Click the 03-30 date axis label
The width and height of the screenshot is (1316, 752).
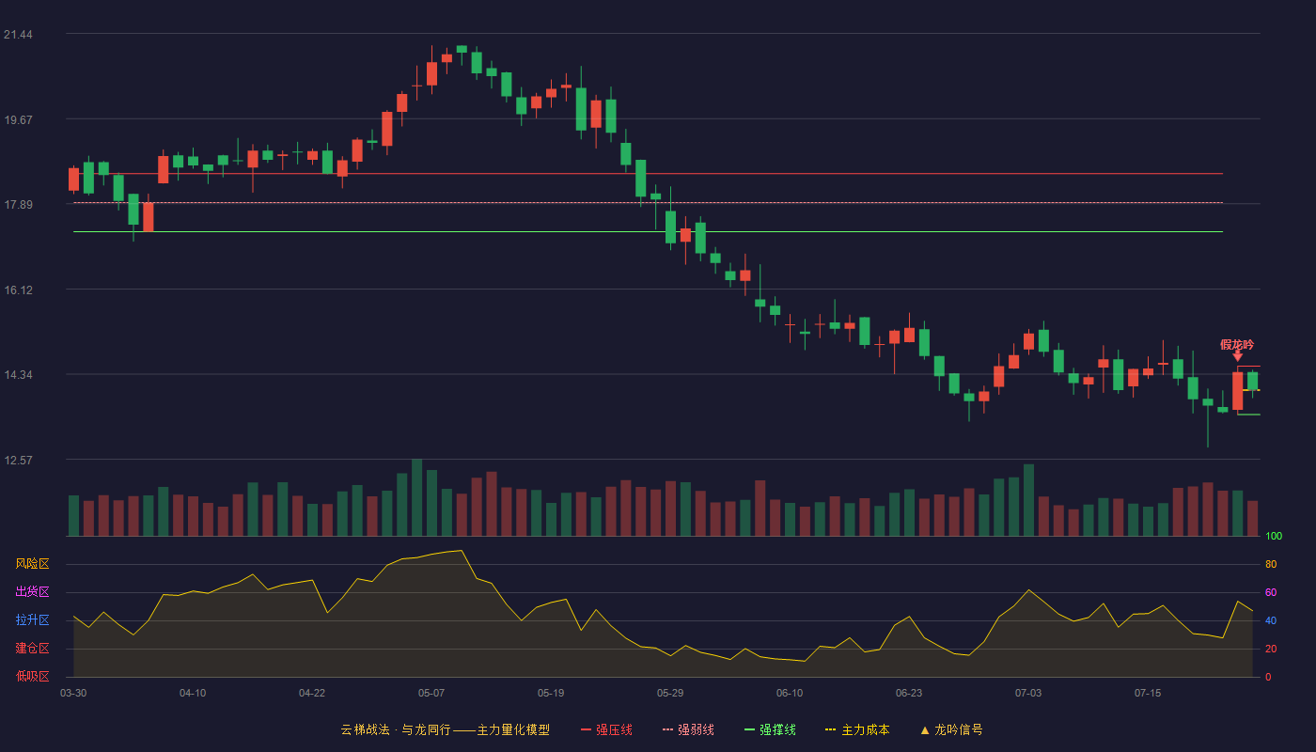73,693
